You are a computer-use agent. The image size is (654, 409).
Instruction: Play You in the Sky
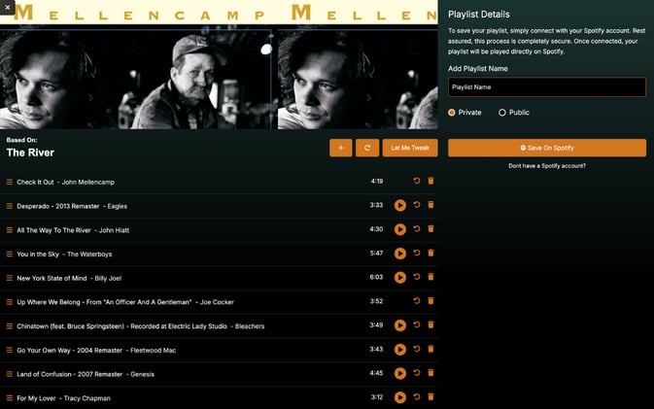coord(400,254)
